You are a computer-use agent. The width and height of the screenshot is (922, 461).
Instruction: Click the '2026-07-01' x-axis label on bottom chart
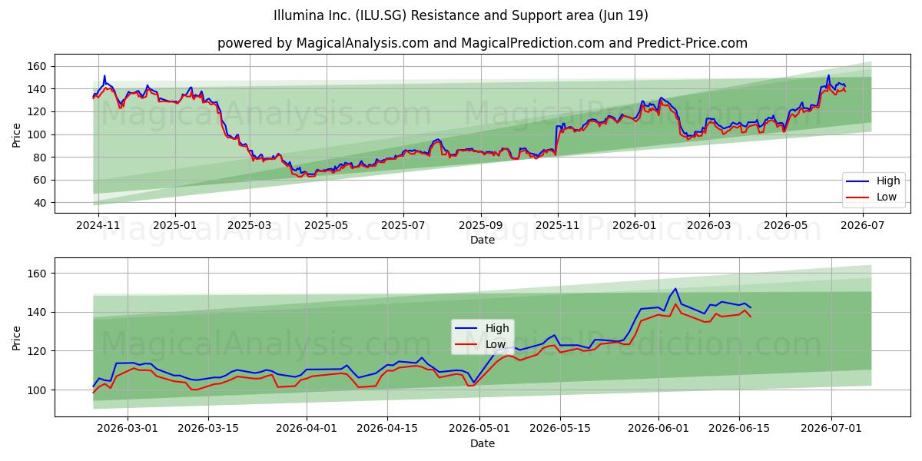831,430
